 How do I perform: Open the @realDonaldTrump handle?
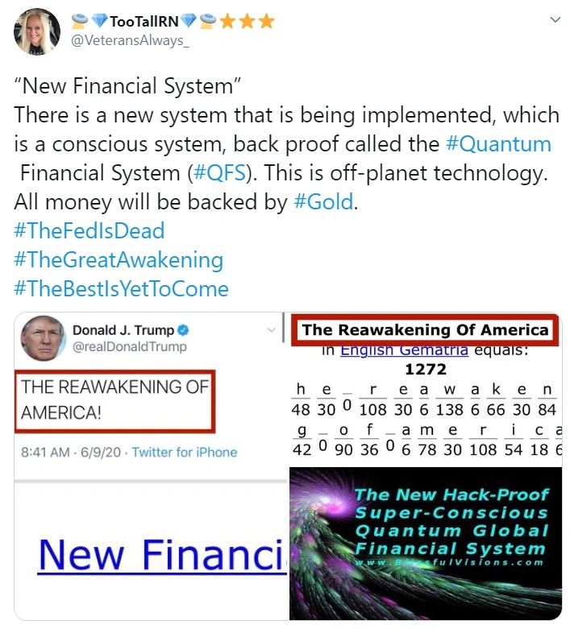[129, 346]
